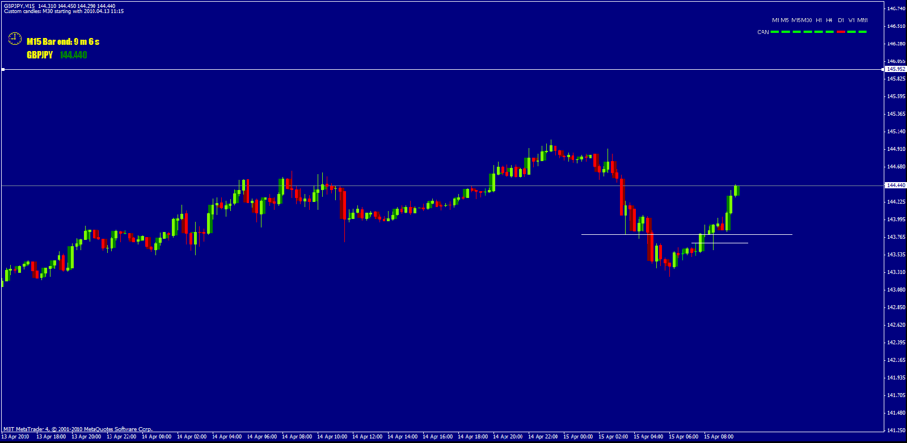This screenshot has width=907, height=443.
Task: Click the 145.952 price tag on axis
Action: [x=896, y=69]
